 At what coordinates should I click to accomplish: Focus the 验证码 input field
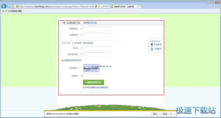[x=91, y=76]
